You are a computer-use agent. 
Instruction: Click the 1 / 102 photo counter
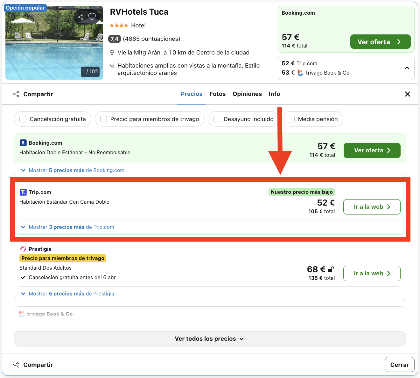pyautogui.click(x=90, y=71)
